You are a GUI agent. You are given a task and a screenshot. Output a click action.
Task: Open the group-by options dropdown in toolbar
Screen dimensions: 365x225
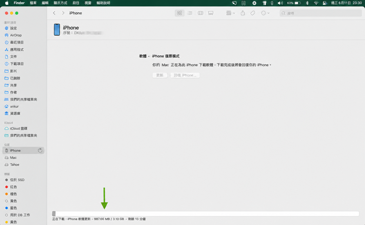click(231, 13)
